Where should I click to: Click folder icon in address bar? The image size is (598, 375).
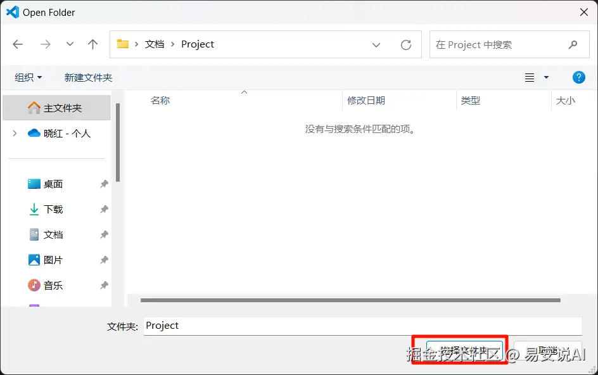(x=123, y=44)
